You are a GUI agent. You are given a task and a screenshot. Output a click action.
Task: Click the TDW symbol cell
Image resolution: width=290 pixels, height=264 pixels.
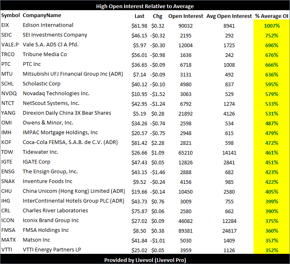coord(7,152)
